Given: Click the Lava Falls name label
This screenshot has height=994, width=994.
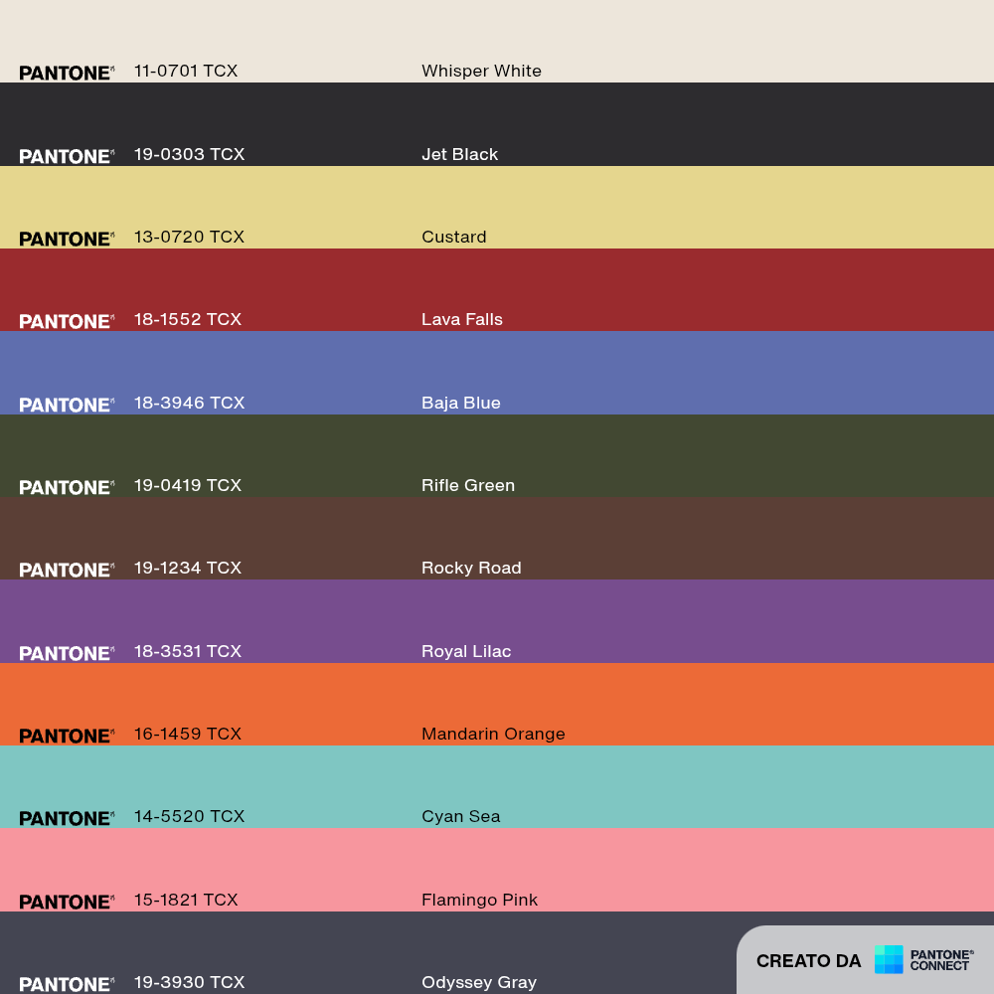Looking at the screenshot, I should tap(462, 319).
